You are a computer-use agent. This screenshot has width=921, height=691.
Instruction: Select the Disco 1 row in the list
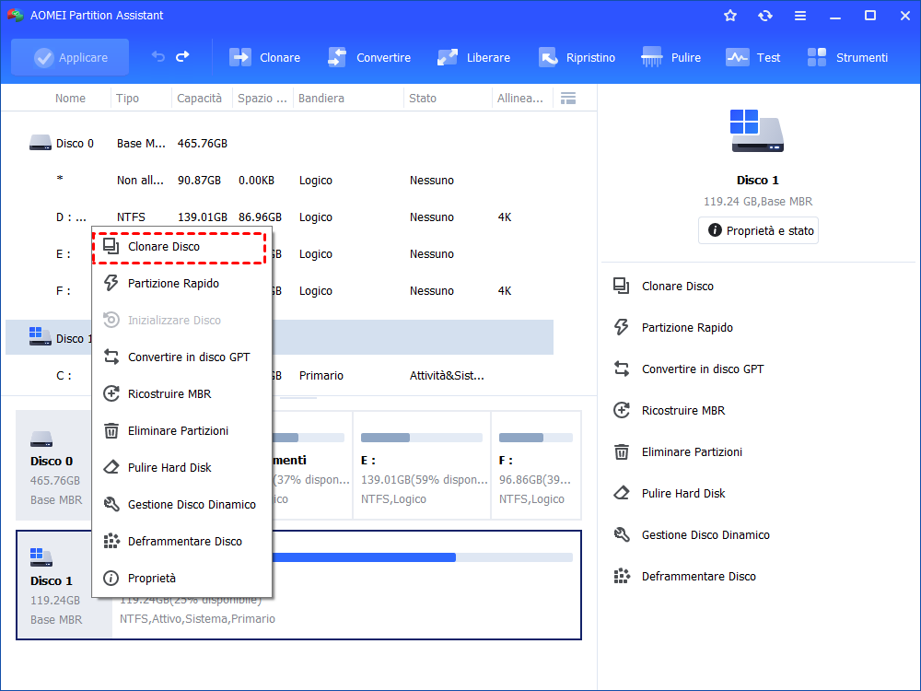click(280, 338)
